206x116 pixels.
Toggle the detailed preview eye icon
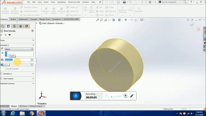[x=9, y=35]
